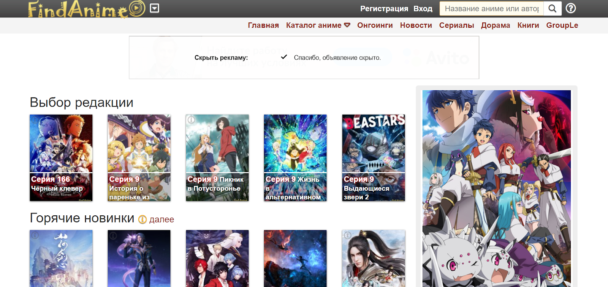
Task: Expand the Каталог аниме dropdown menu
Action: point(318,25)
